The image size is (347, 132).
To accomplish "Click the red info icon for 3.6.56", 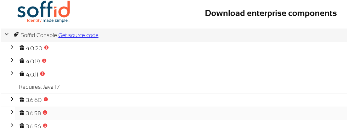I will (x=45, y=125).
